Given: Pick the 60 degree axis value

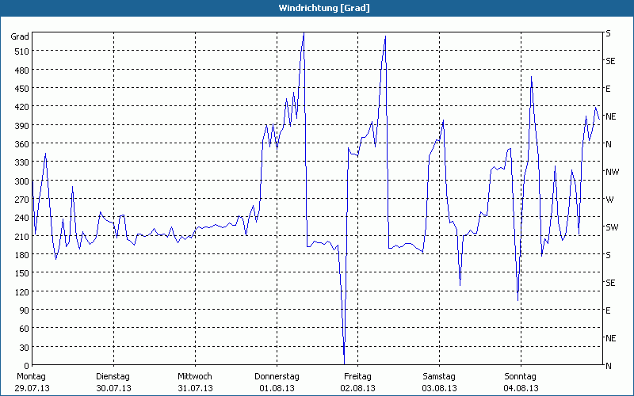Looking at the screenshot, I should (24, 329).
